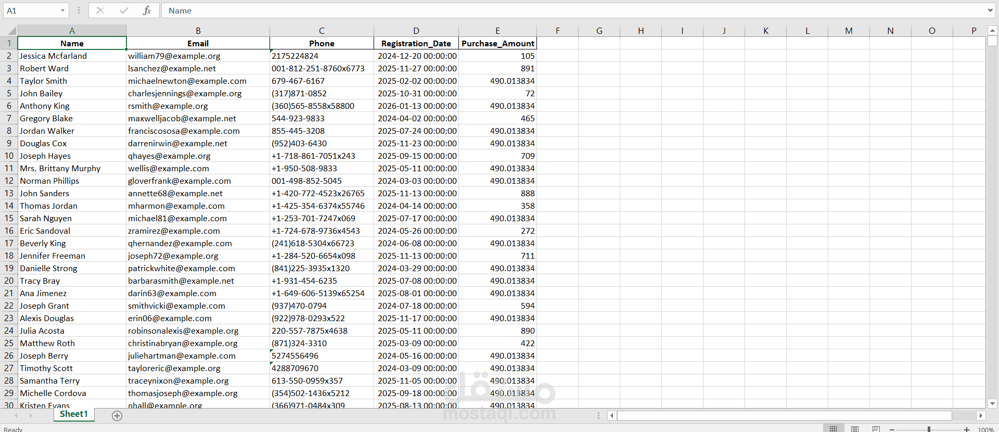Click the 100% zoom level text
Image resolution: width=999 pixels, height=432 pixels.
coord(986,429)
